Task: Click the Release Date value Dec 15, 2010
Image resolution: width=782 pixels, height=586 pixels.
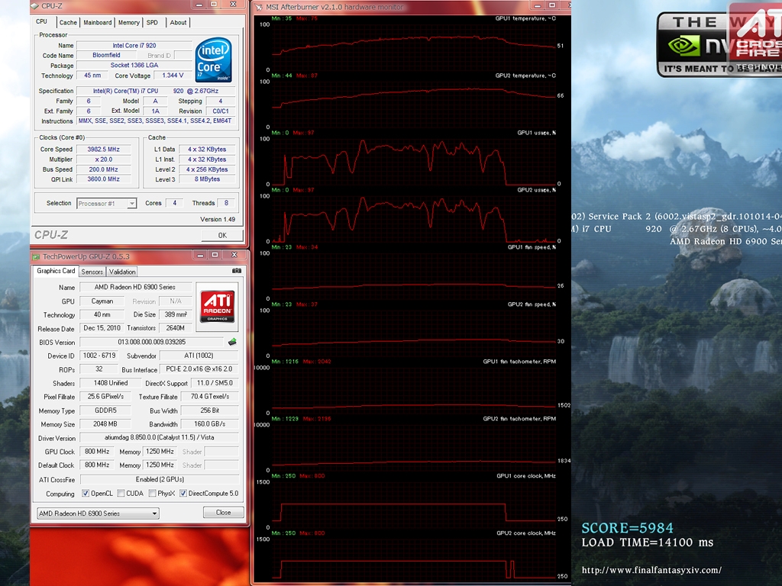Action: pyautogui.click(x=102, y=328)
